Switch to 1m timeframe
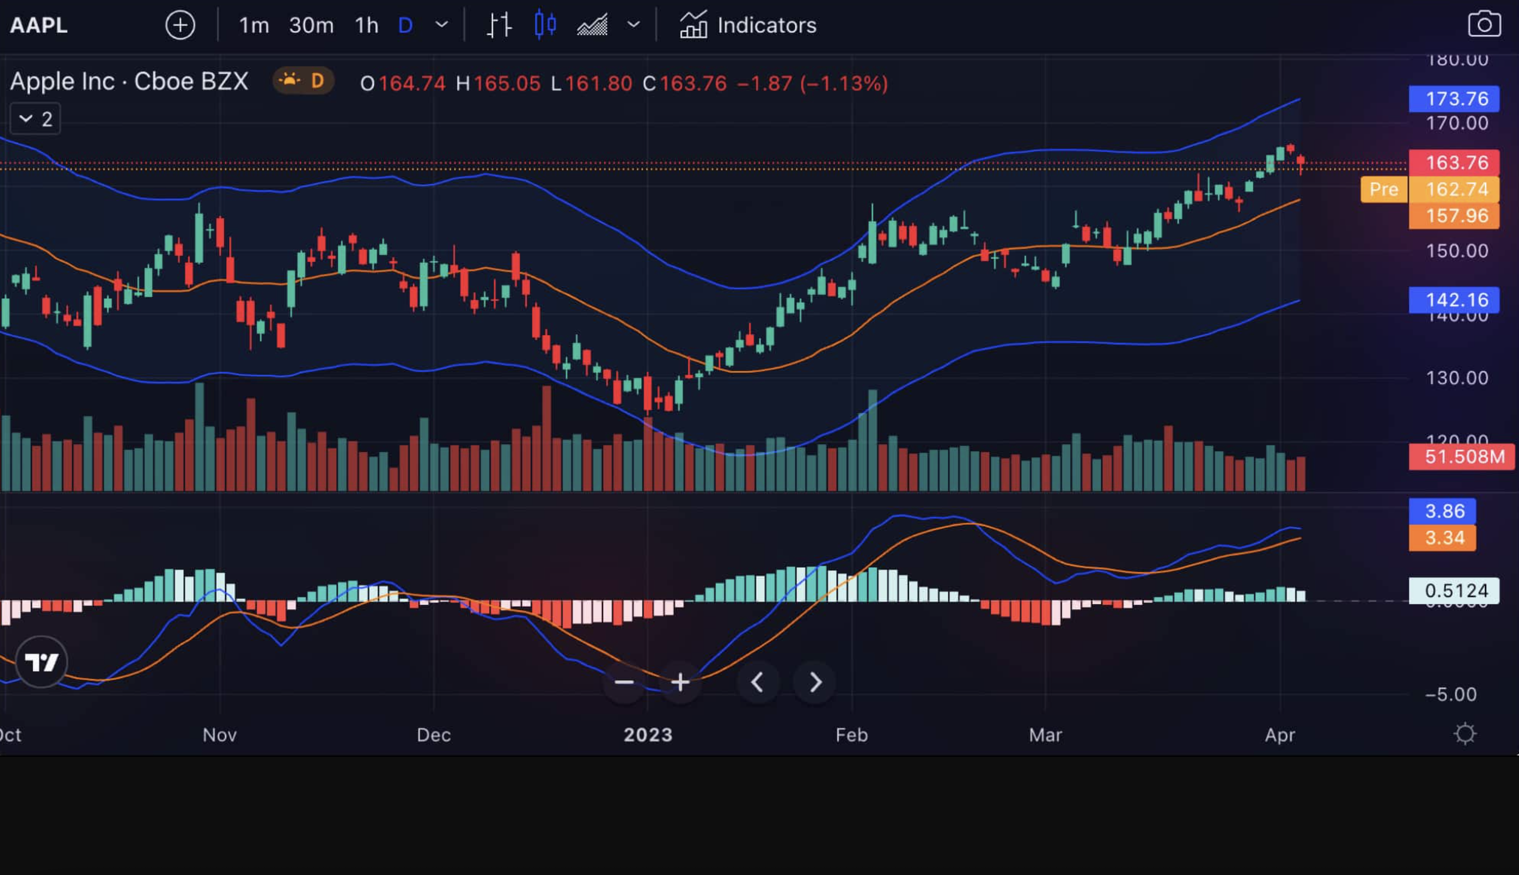The width and height of the screenshot is (1519, 875). 254,25
